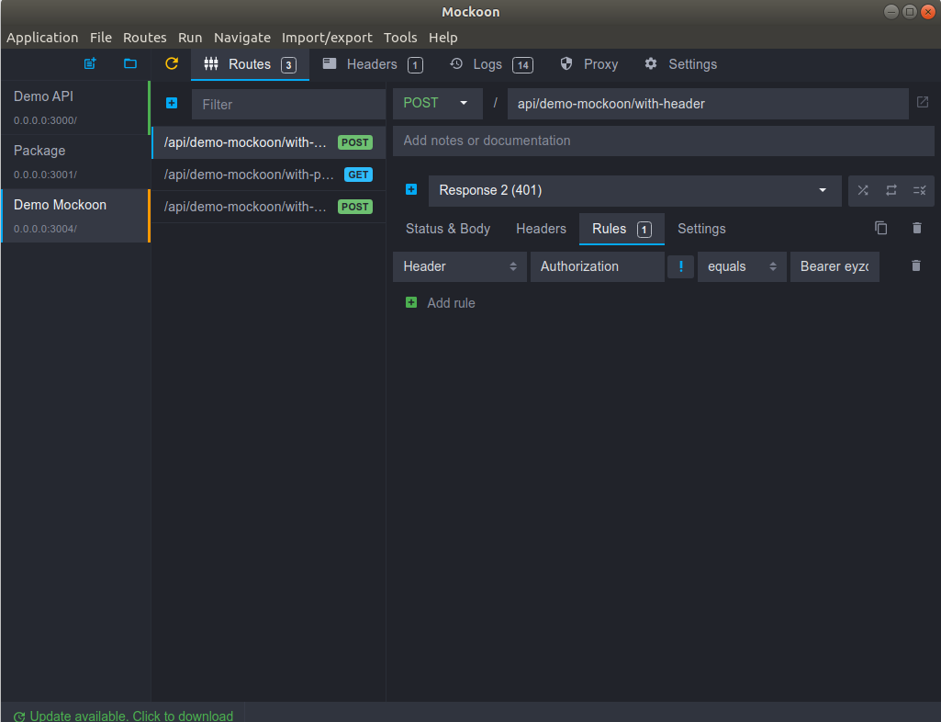Open the Header rule target dropdown
Screen dimensions: 941x722
(460, 266)
